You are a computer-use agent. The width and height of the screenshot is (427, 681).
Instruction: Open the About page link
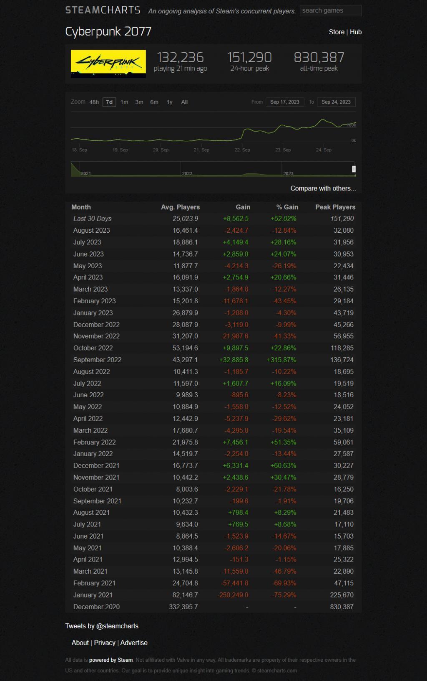(80, 643)
